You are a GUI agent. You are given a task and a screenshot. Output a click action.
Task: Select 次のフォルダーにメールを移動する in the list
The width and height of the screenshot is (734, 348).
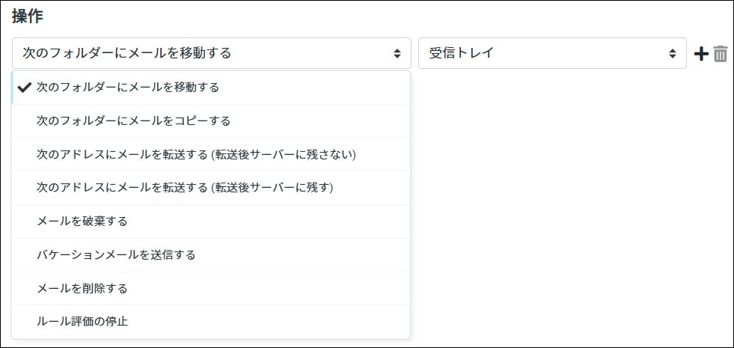(x=128, y=87)
